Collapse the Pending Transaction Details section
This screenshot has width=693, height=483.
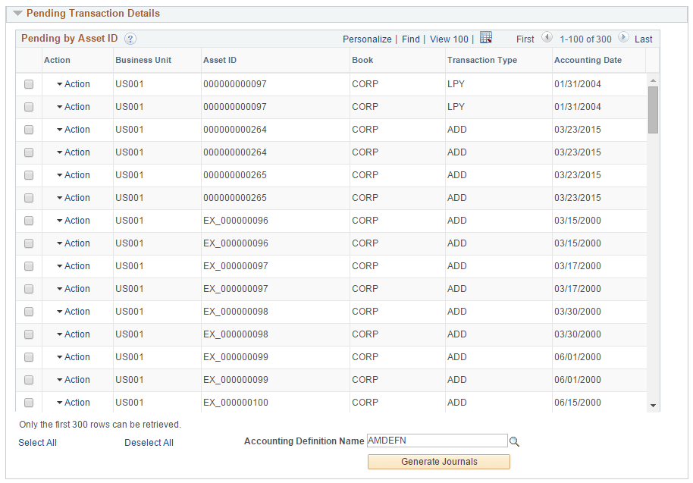click(18, 13)
